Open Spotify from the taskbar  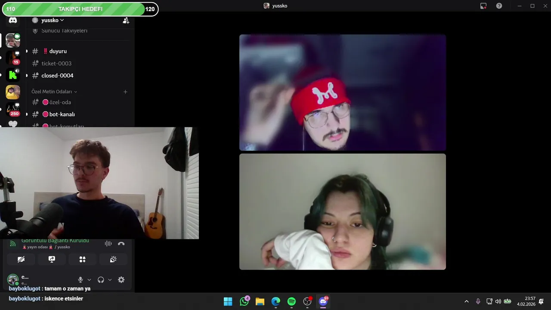click(291, 301)
